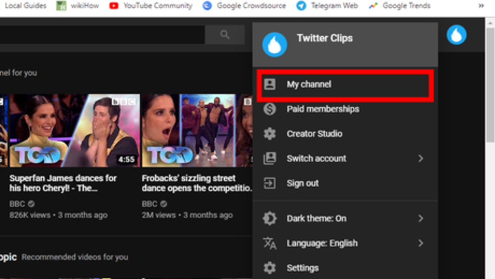Choose Sign out from account menu

[345, 183]
